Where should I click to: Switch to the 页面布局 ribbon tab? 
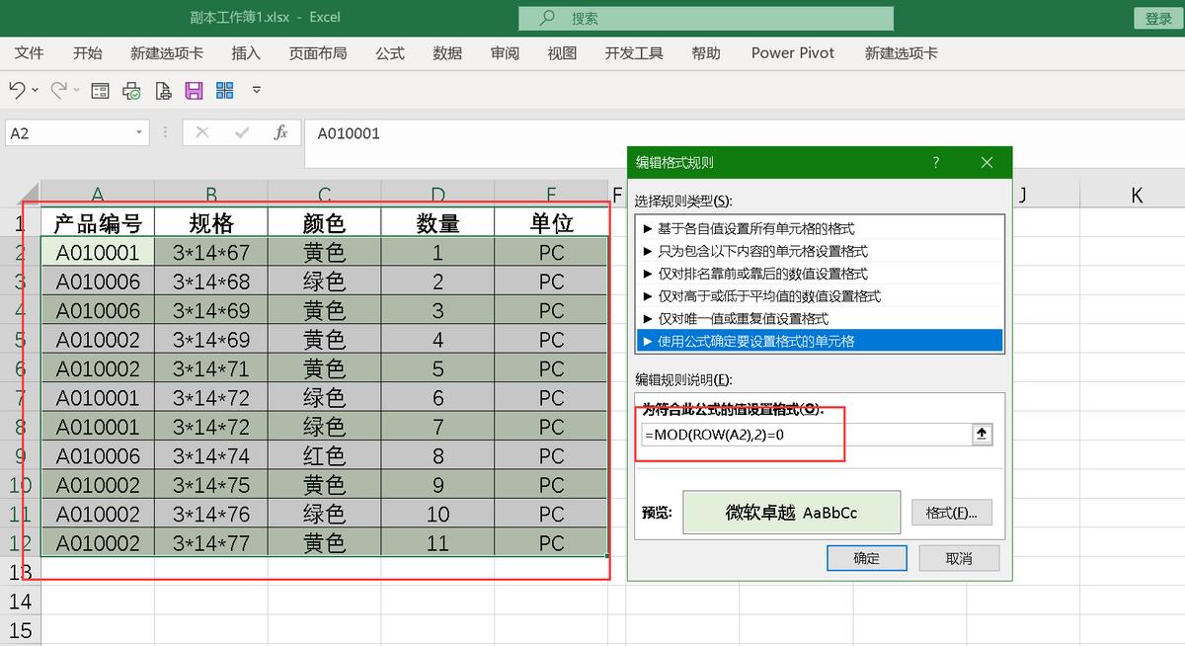[318, 53]
